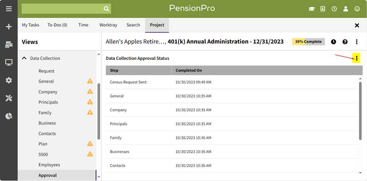
Task: Open the address book contacts icon
Action: (323, 9)
